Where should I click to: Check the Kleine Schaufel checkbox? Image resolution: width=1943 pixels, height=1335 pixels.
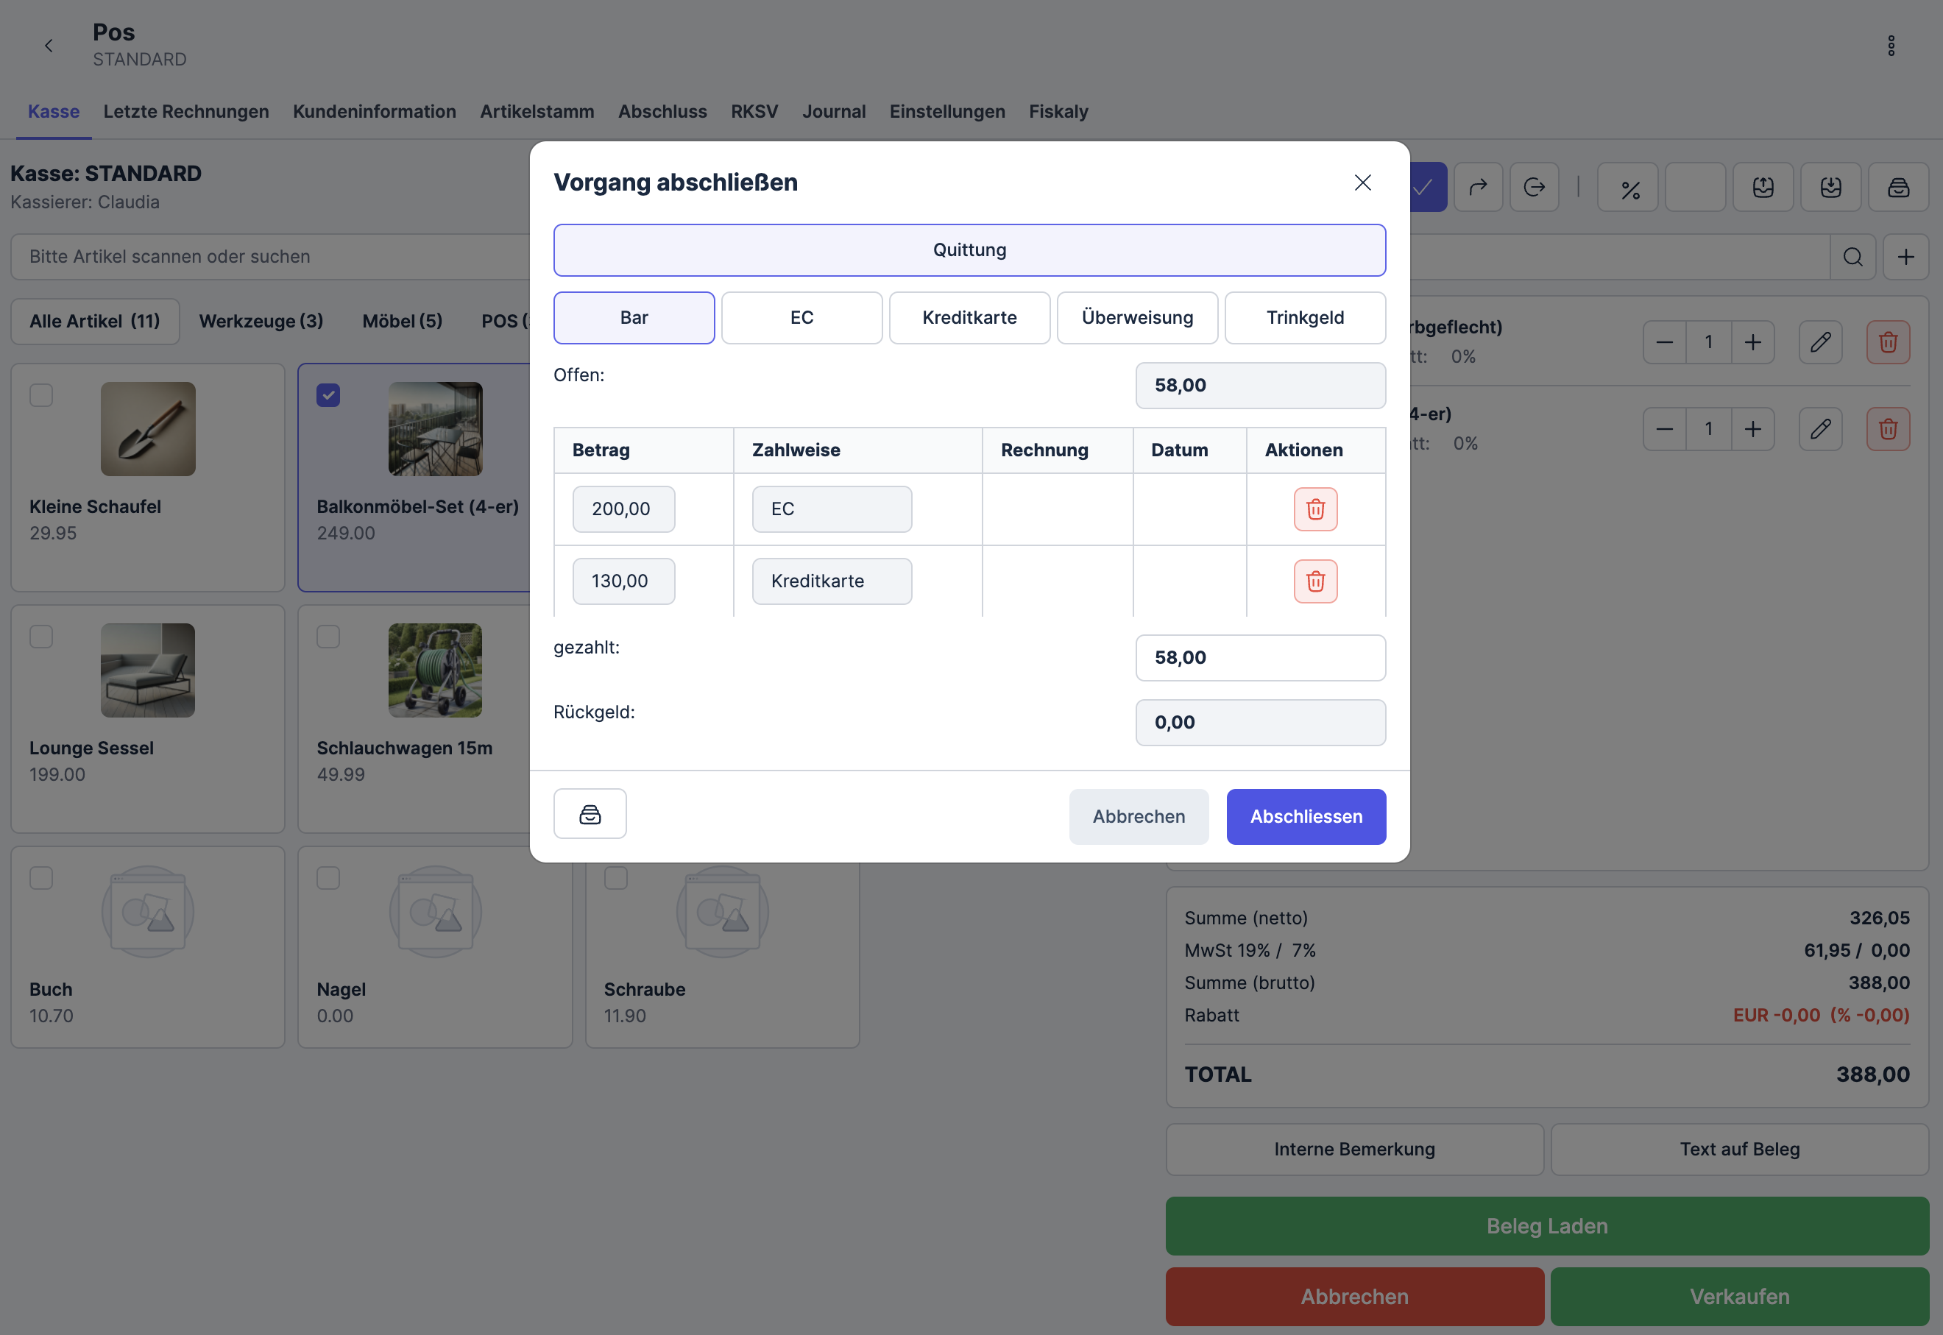click(41, 394)
